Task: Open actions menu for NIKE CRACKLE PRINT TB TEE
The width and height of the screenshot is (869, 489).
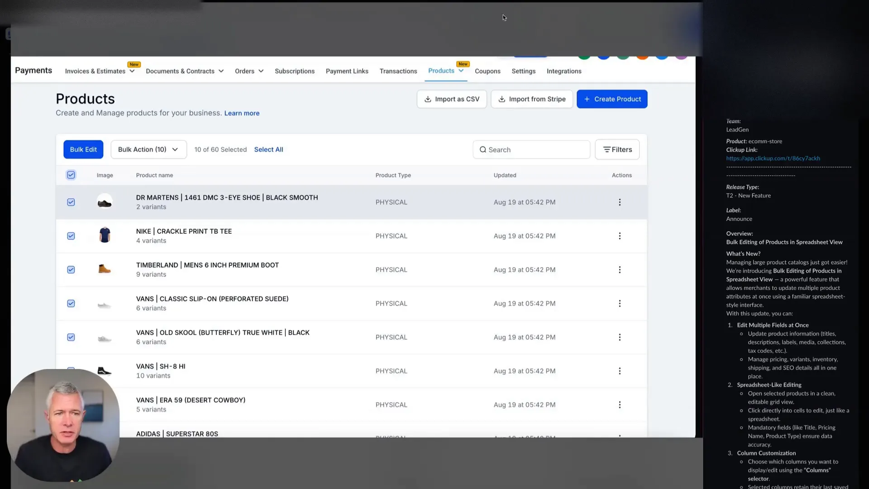Action: pyautogui.click(x=620, y=236)
